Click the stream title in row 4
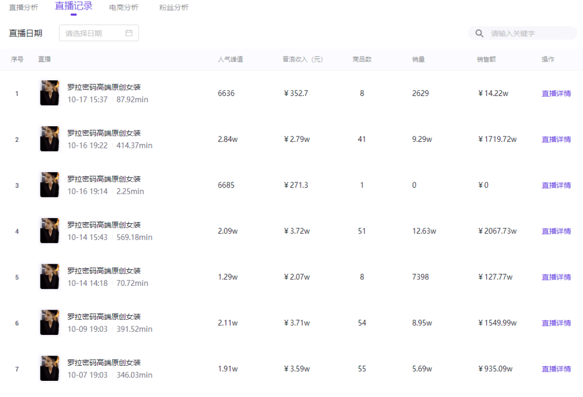Image resolution: width=583 pixels, height=397 pixels. [104, 225]
